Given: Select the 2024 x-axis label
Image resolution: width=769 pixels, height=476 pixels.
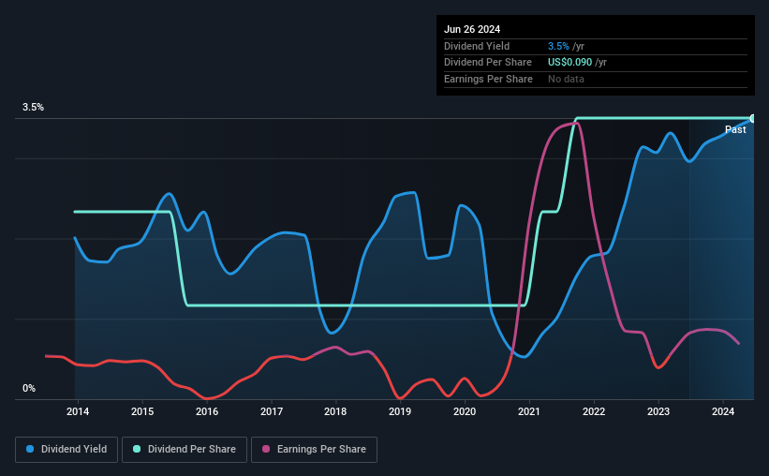Looking at the screenshot, I should (723, 411).
